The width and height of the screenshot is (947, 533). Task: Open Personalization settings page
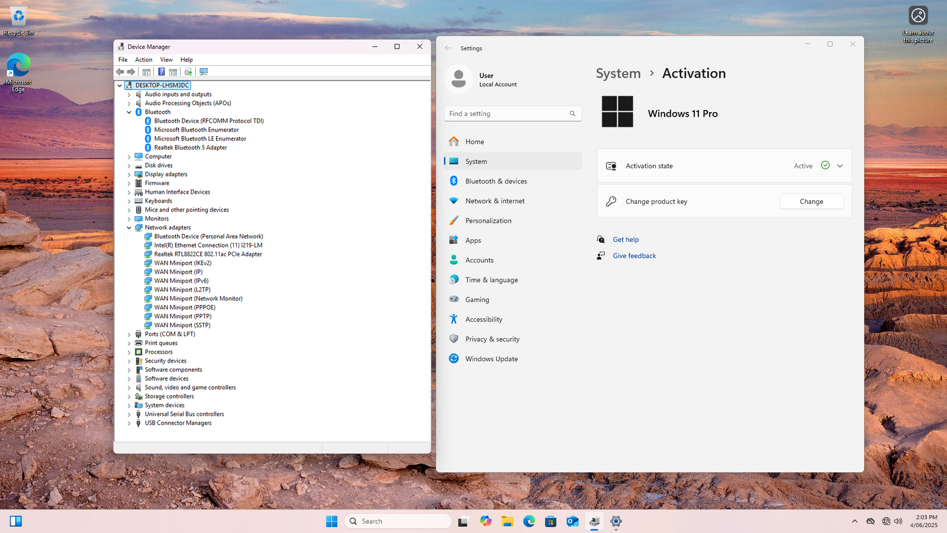click(513, 220)
